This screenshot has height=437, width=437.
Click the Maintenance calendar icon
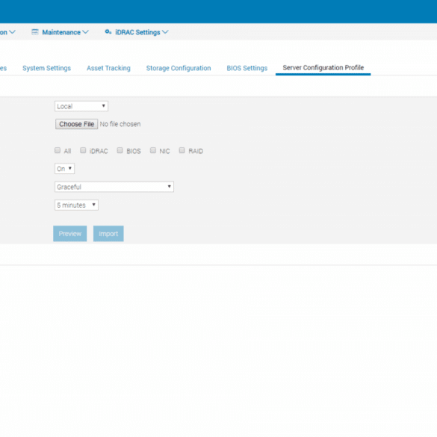coord(35,32)
